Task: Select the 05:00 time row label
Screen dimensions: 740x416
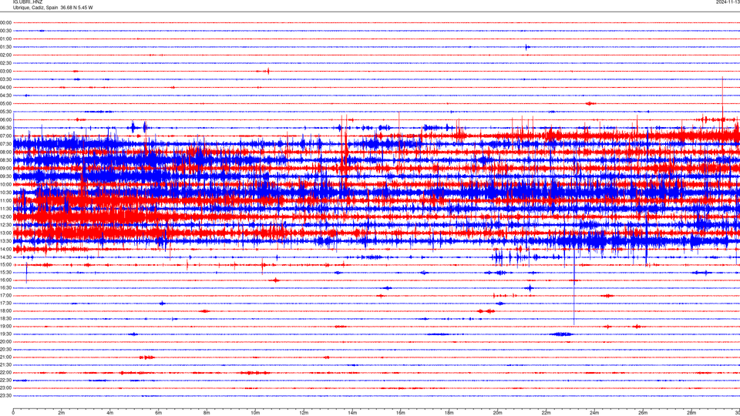Action: coord(5,103)
